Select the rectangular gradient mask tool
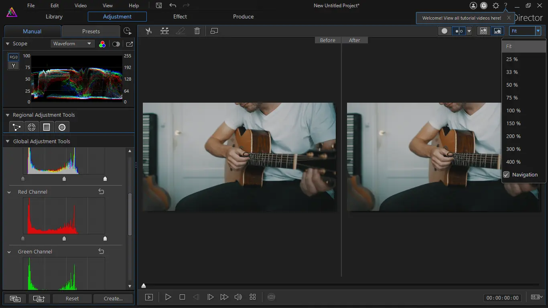 point(47,127)
